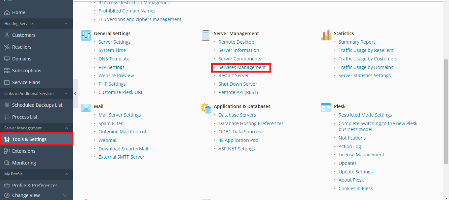Open the Remote API (REST) link
Screen dimensions: 449x200
[x=238, y=92]
